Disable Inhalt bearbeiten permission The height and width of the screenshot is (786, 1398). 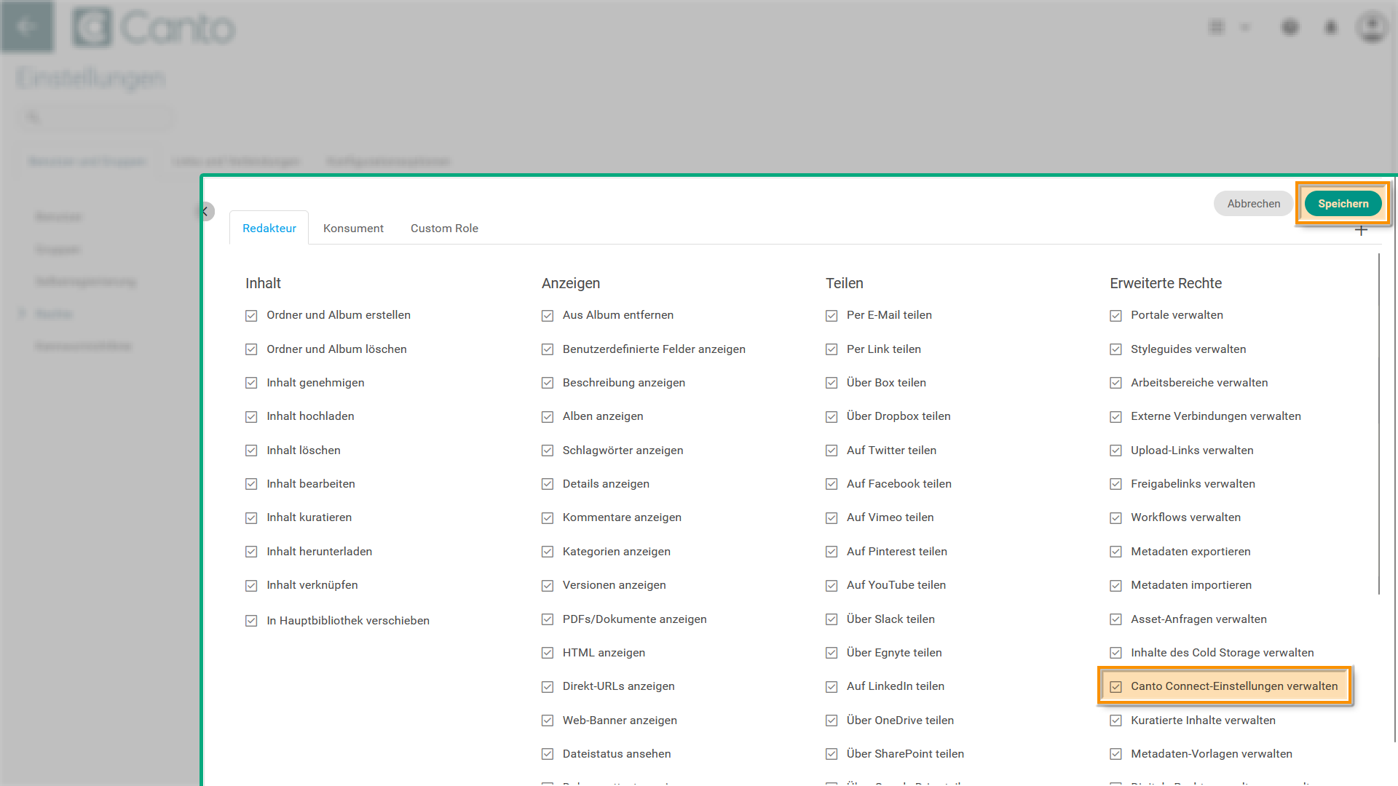(251, 484)
